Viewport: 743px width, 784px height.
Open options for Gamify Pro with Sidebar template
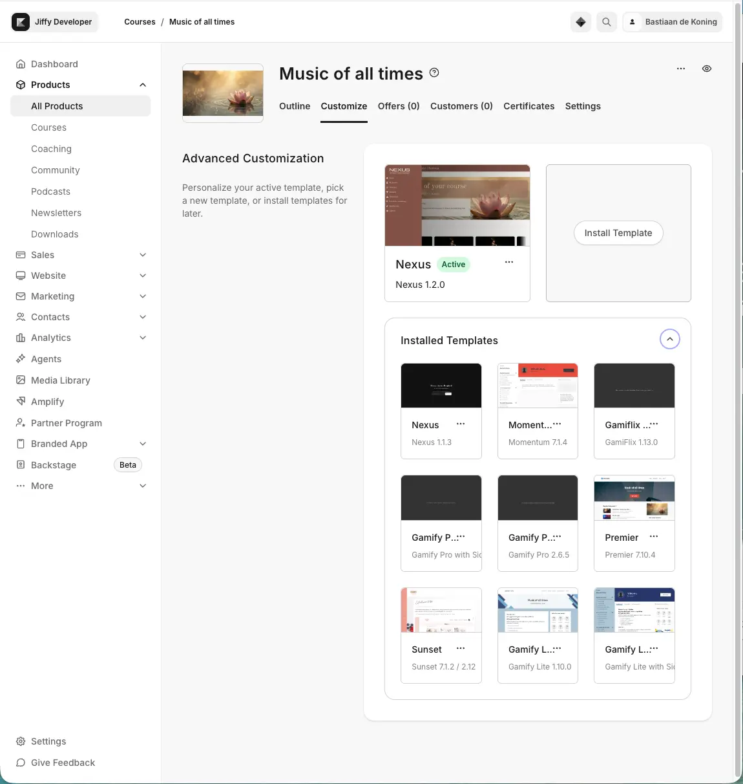coord(461,537)
